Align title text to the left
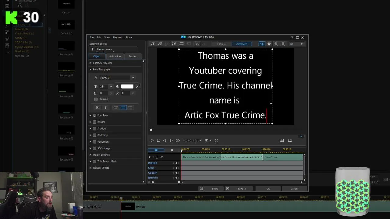This screenshot has height=219, width=390. (116, 107)
